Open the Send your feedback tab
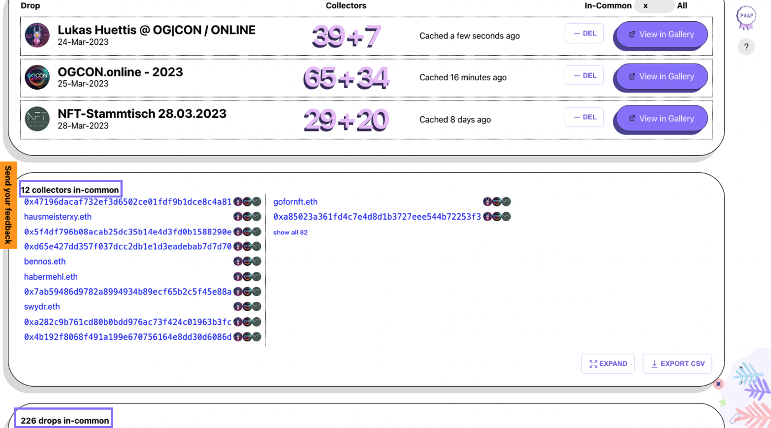Screen dimensions: 771x428 click(x=8, y=205)
